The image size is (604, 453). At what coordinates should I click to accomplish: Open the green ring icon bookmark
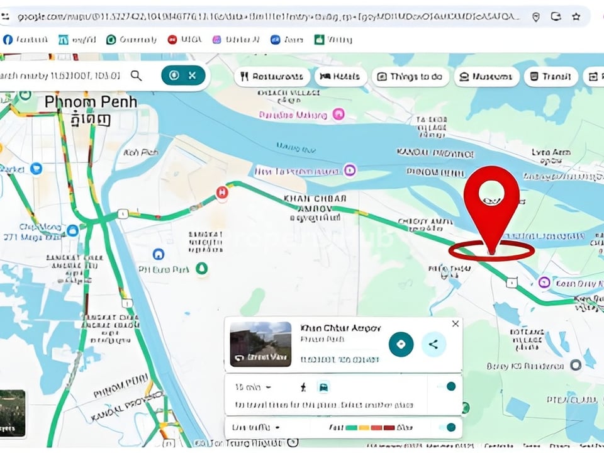tap(131, 40)
